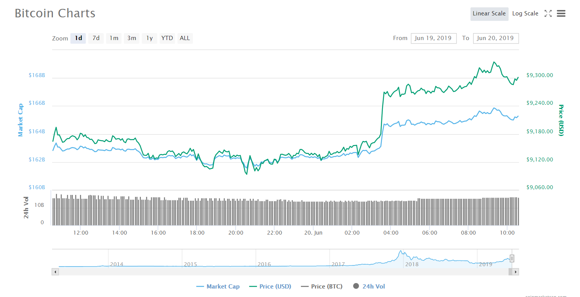Click the From date field

434,38
